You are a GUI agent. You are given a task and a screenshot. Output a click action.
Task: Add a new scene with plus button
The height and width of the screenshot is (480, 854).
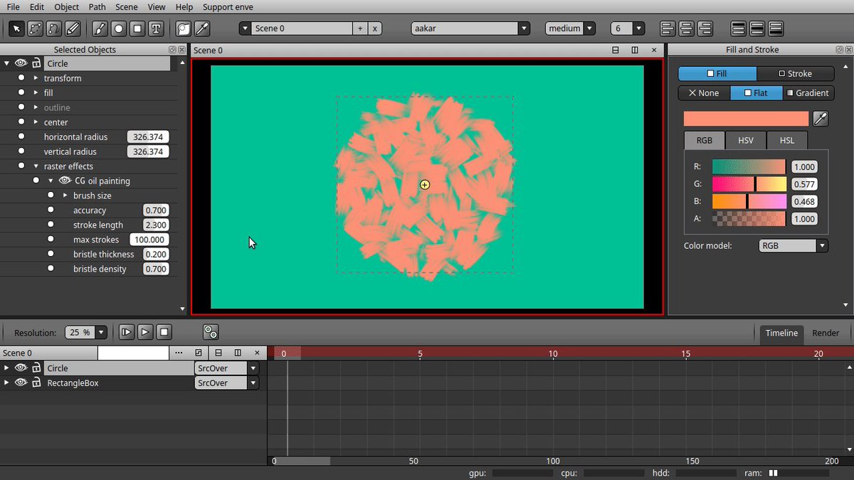360,28
